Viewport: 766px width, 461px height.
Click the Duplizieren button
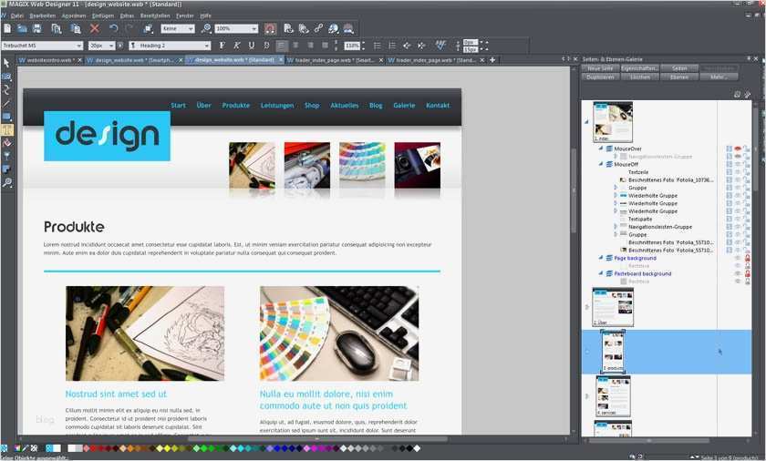point(600,77)
